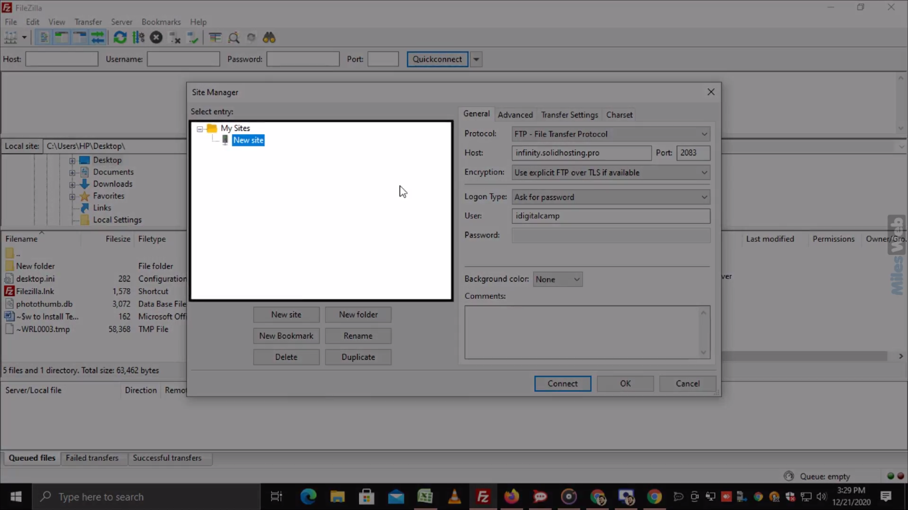Open the Site Manager dropdown arrow in toolbar
The height and width of the screenshot is (510, 908).
point(24,38)
